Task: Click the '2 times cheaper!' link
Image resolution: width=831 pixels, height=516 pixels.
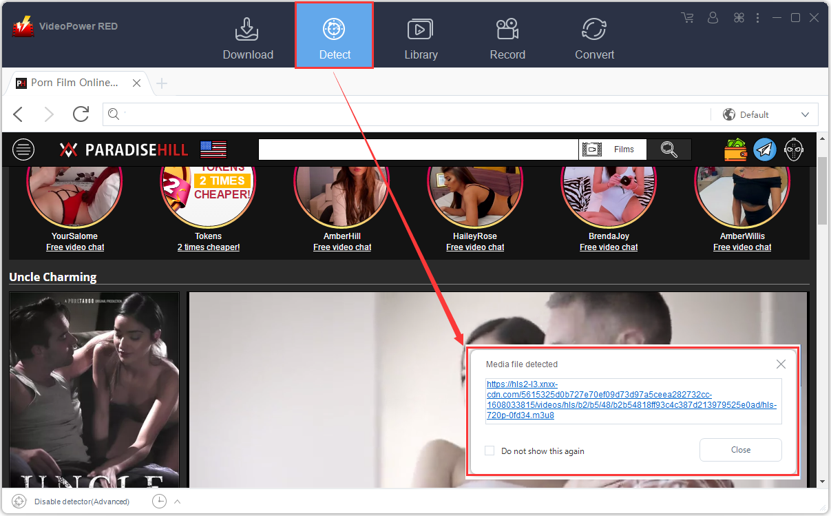Action: (x=209, y=247)
